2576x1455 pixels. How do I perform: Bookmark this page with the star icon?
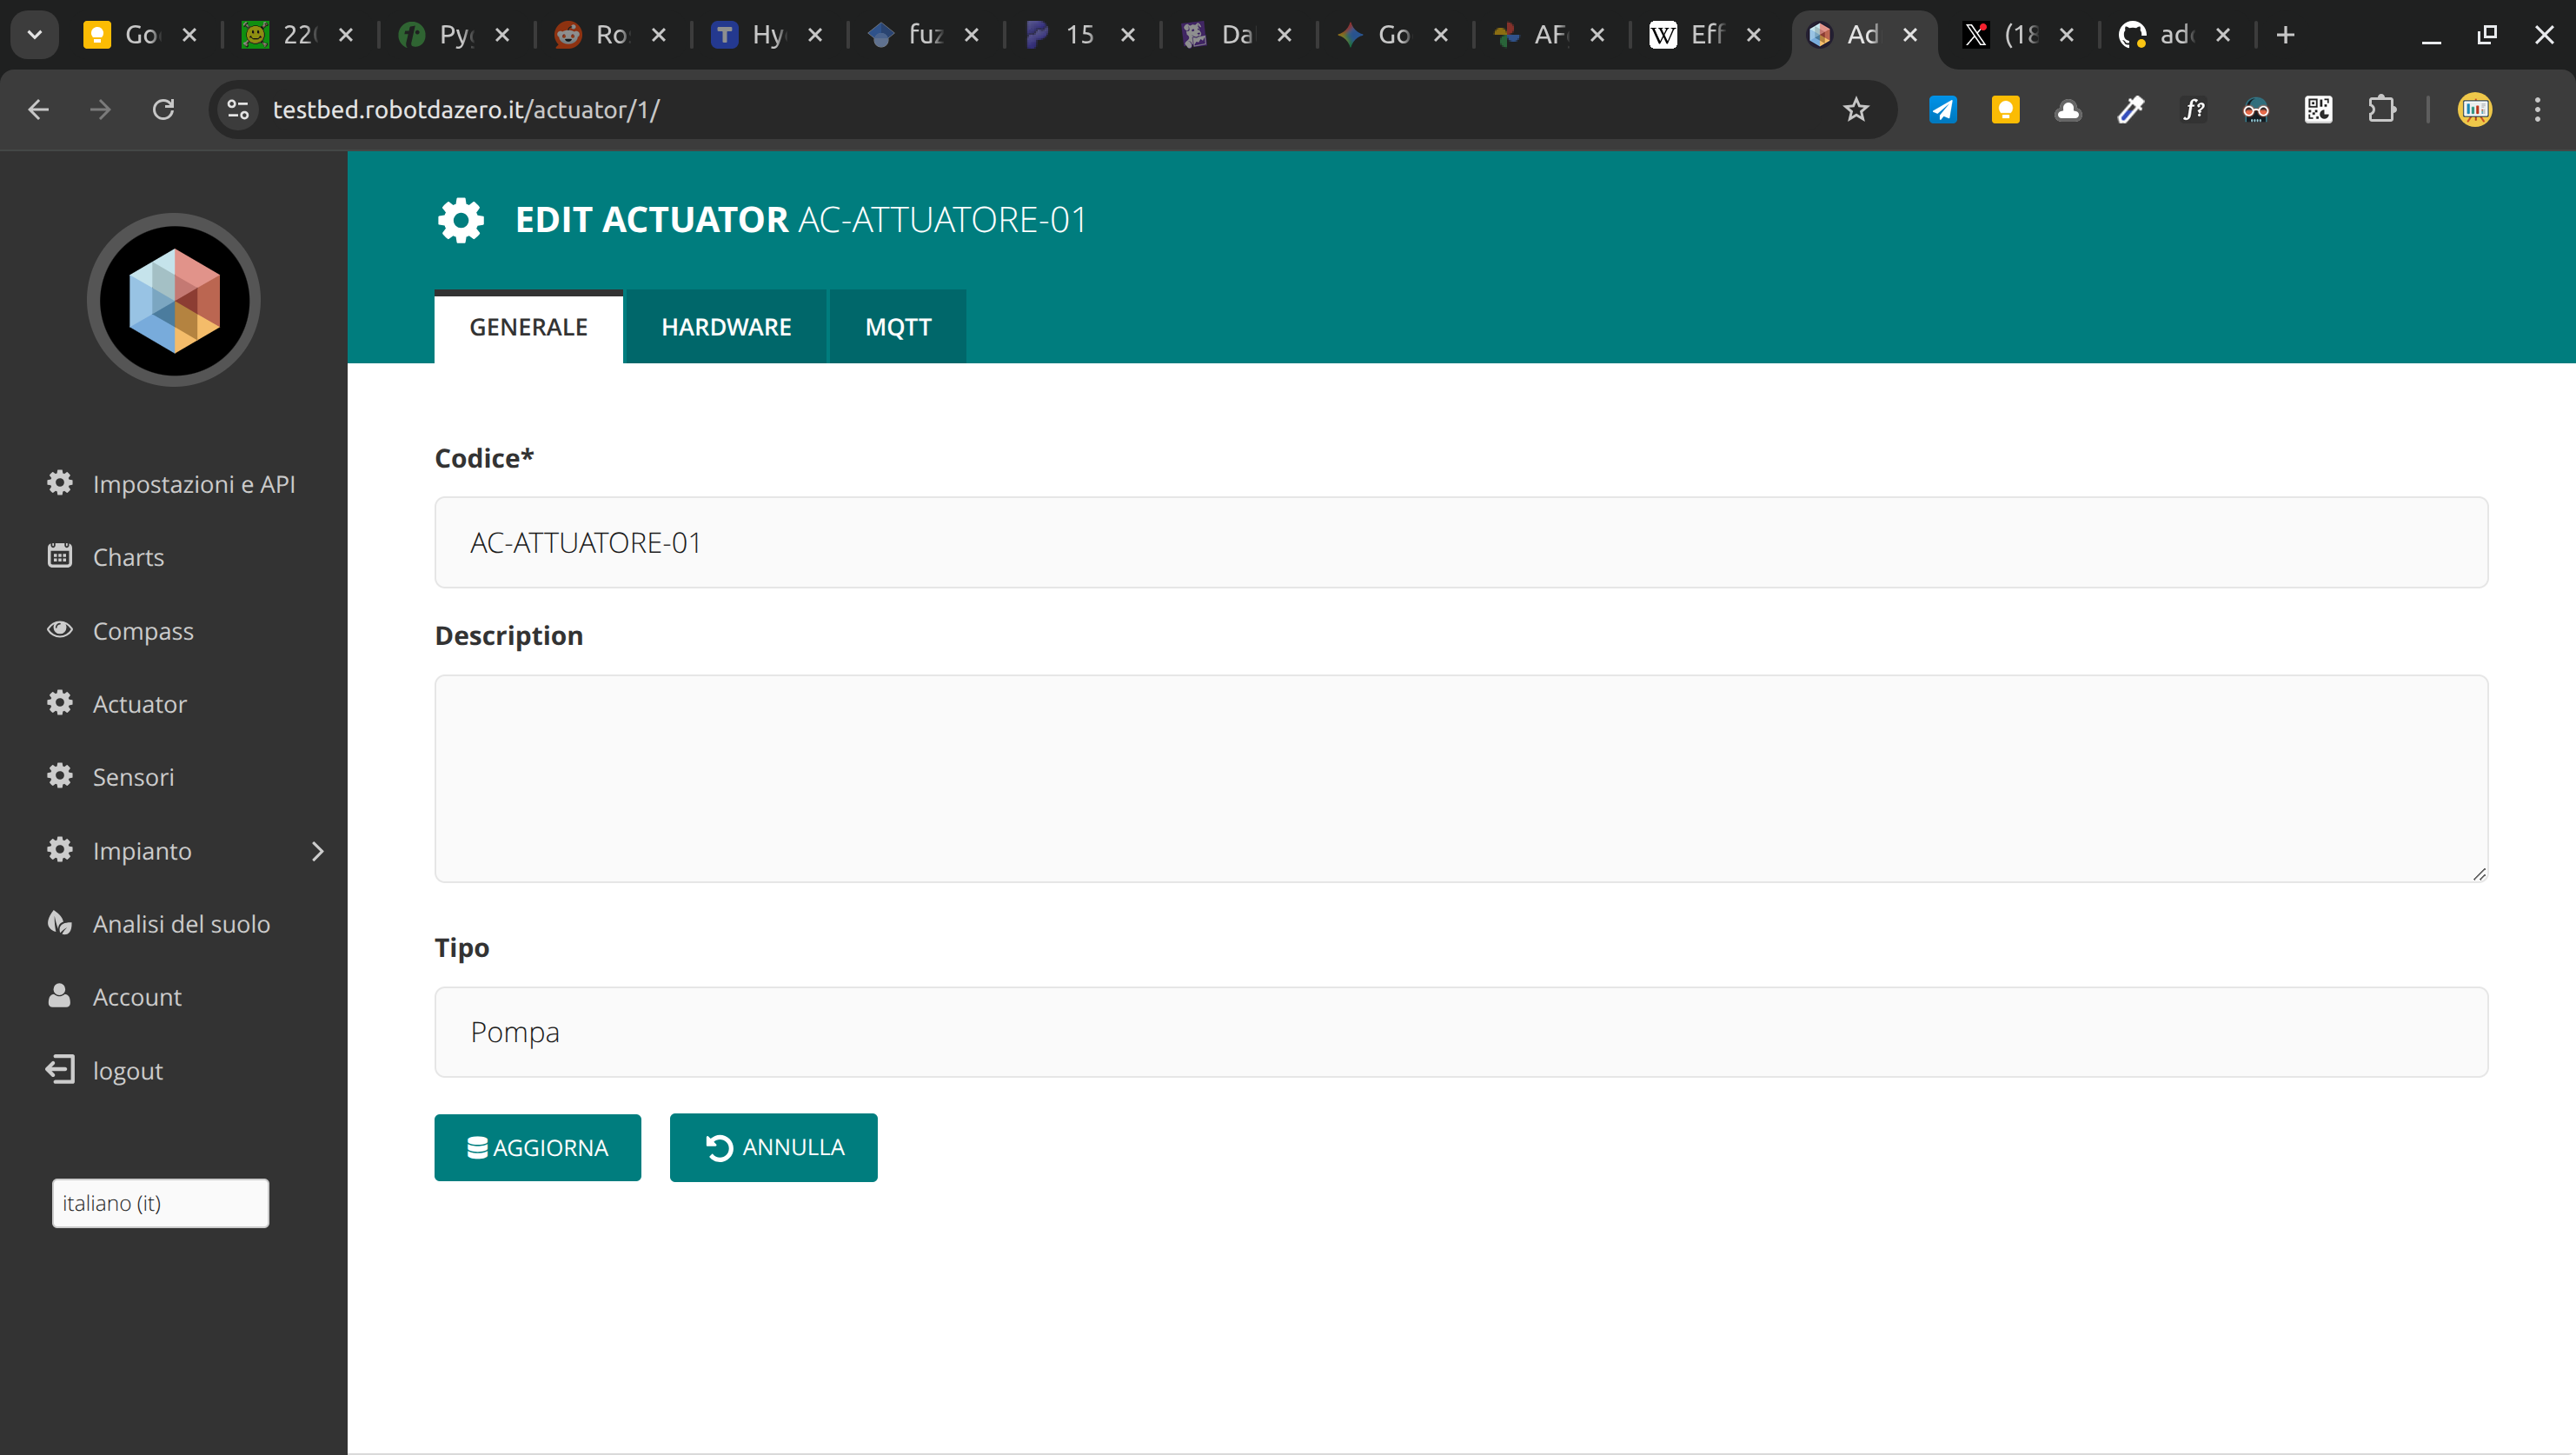[1855, 109]
